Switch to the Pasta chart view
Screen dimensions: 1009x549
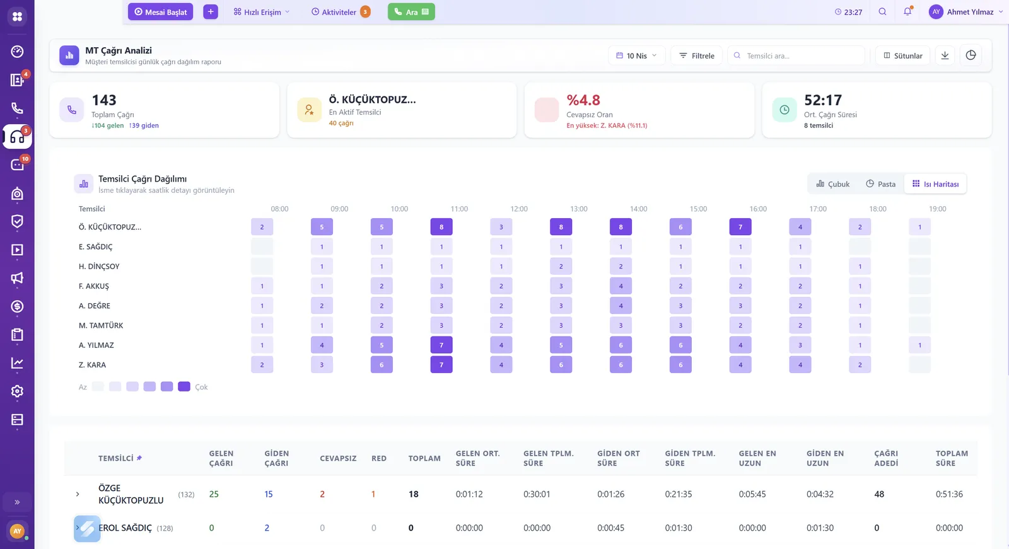(x=880, y=184)
